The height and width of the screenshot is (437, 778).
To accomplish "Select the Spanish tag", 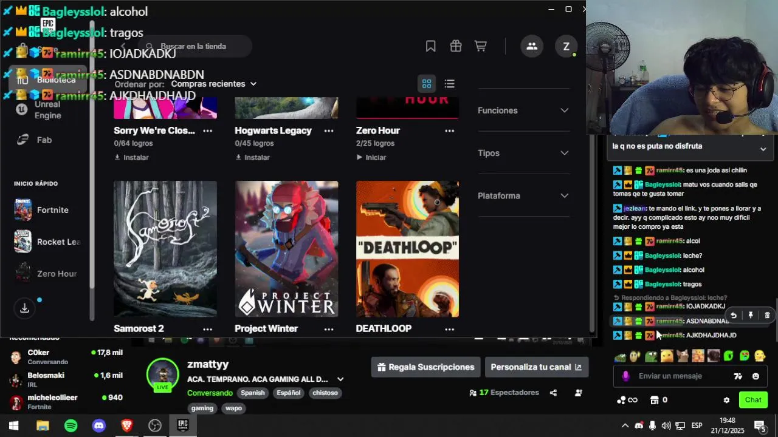I will [x=253, y=393].
